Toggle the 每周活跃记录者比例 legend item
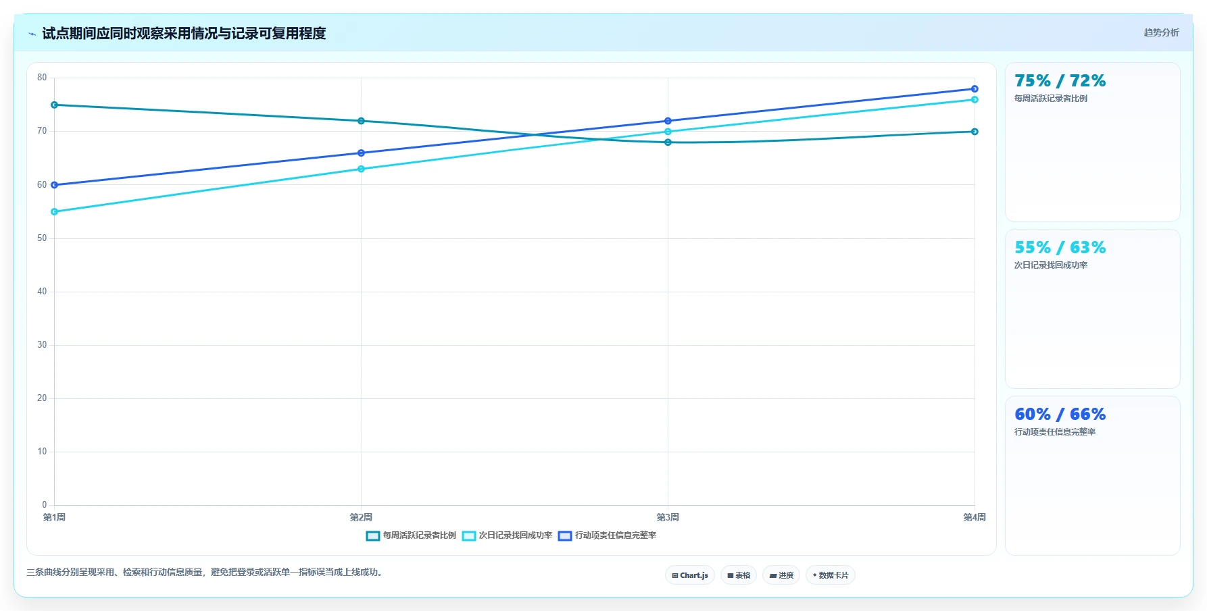 [412, 535]
